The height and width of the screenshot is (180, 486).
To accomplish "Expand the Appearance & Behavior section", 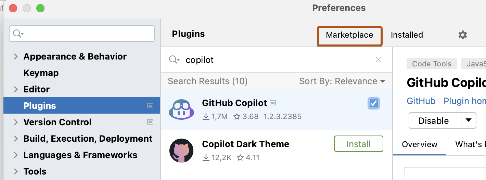I will click(16, 56).
